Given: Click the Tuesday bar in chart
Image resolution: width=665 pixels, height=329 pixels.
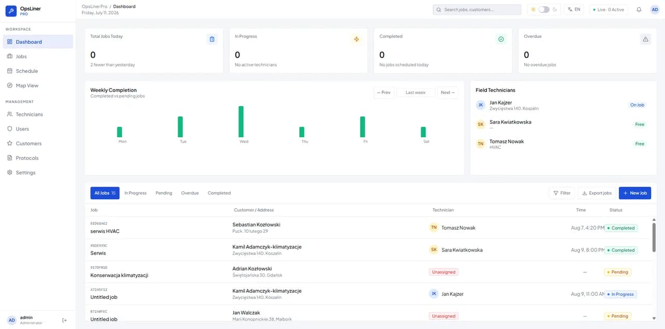Looking at the screenshot, I should 180,127.
